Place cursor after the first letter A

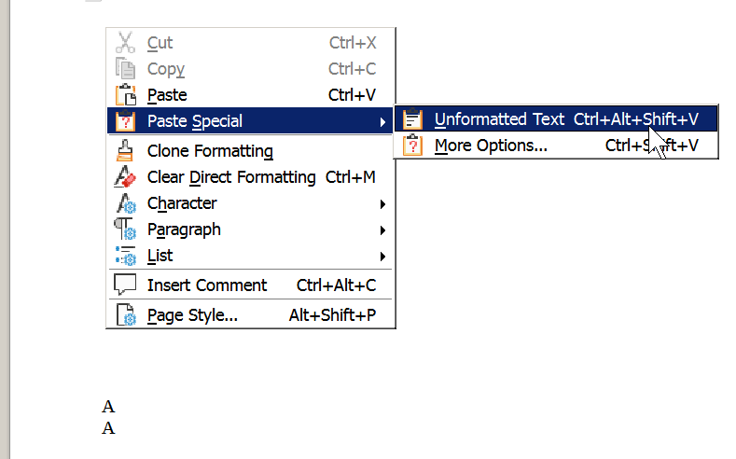116,407
